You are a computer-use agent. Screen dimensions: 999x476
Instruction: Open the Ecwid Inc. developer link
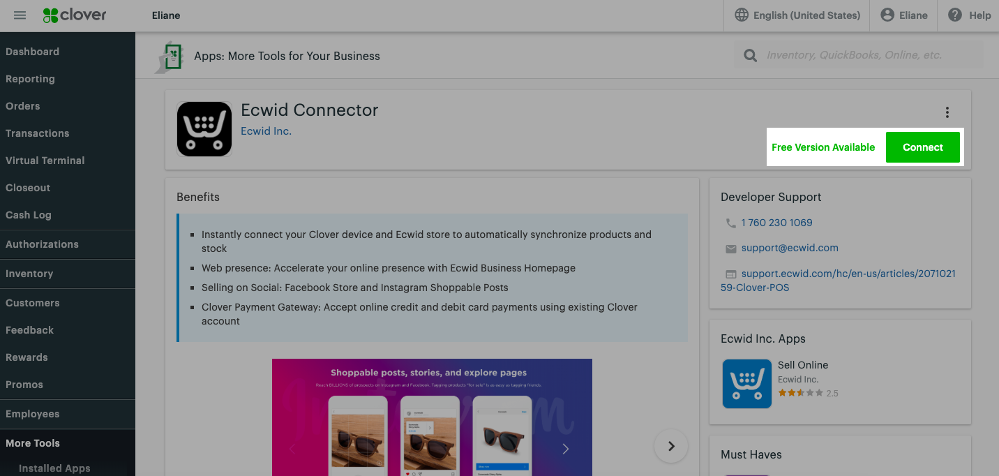[x=266, y=131]
